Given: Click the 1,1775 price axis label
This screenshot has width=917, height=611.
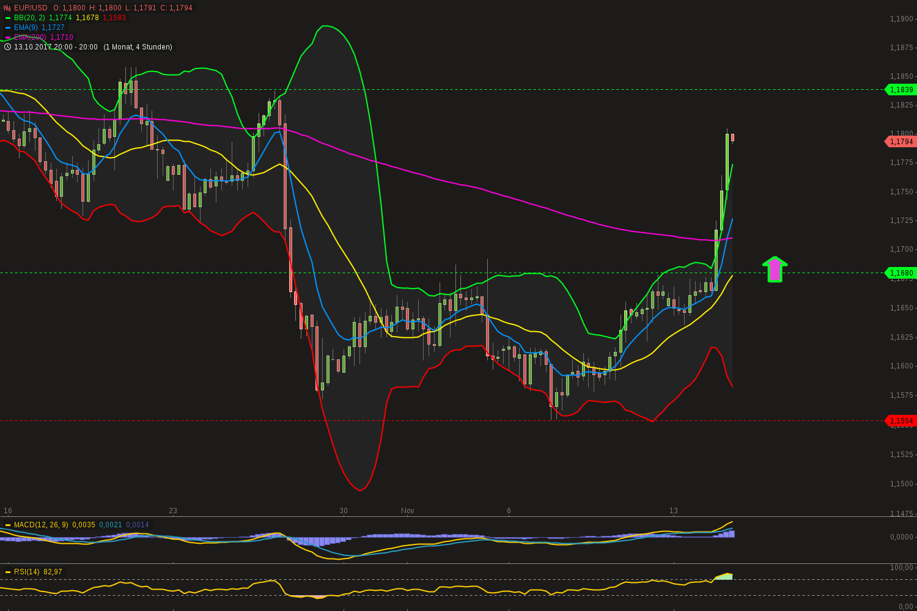Looking at the screenshot, I should (902, 163).
